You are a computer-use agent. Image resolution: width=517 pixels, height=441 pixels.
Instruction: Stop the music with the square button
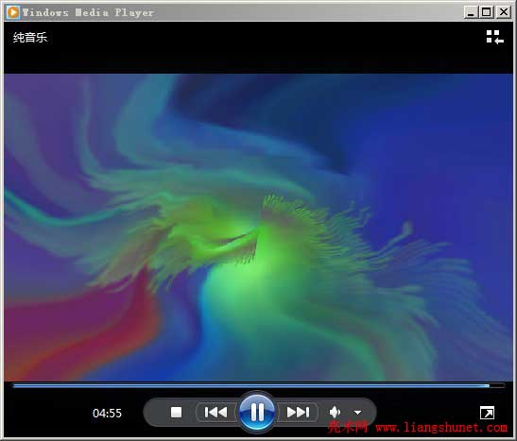click(176, 412)
